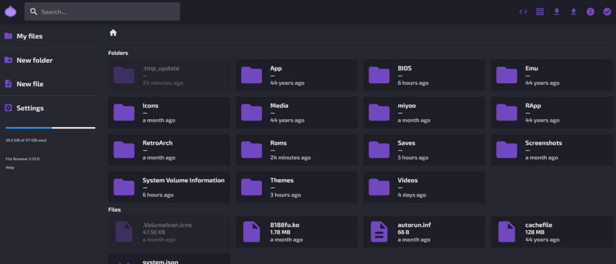Create a New file from sidebar
This screenshot has width=616, height=264.
click(x=30, y=84)
